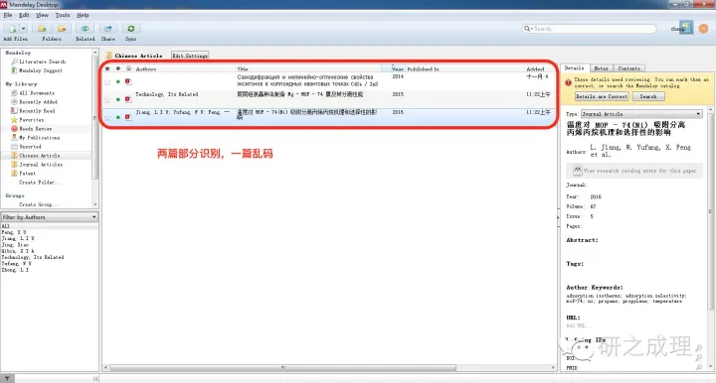Click the left sidebar vertical scrollbar thumb

click(95, 117)
